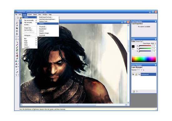
Task: Click the black foreground color swatch
Action: click(x=133, y=46)
